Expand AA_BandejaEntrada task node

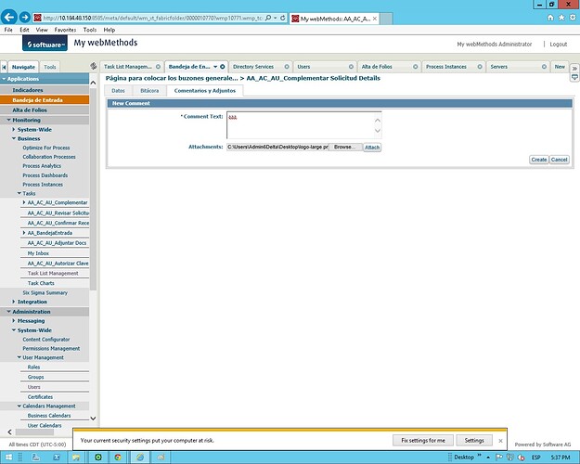coord(24,233)
